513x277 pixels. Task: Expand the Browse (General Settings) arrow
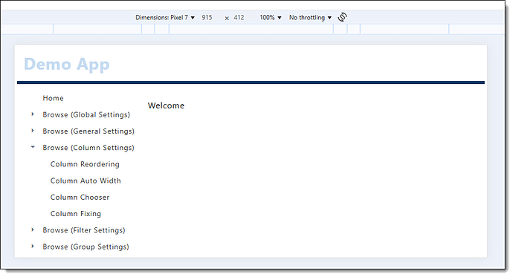pos(33,131)
